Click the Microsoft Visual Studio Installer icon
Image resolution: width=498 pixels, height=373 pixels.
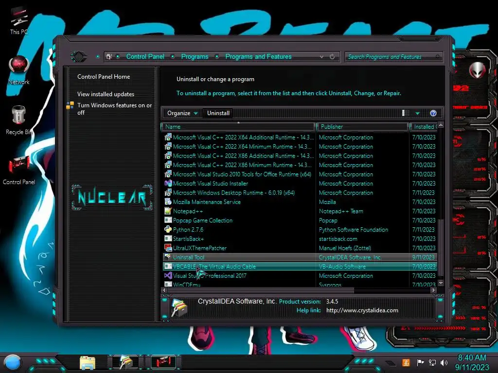click(168, 183)
